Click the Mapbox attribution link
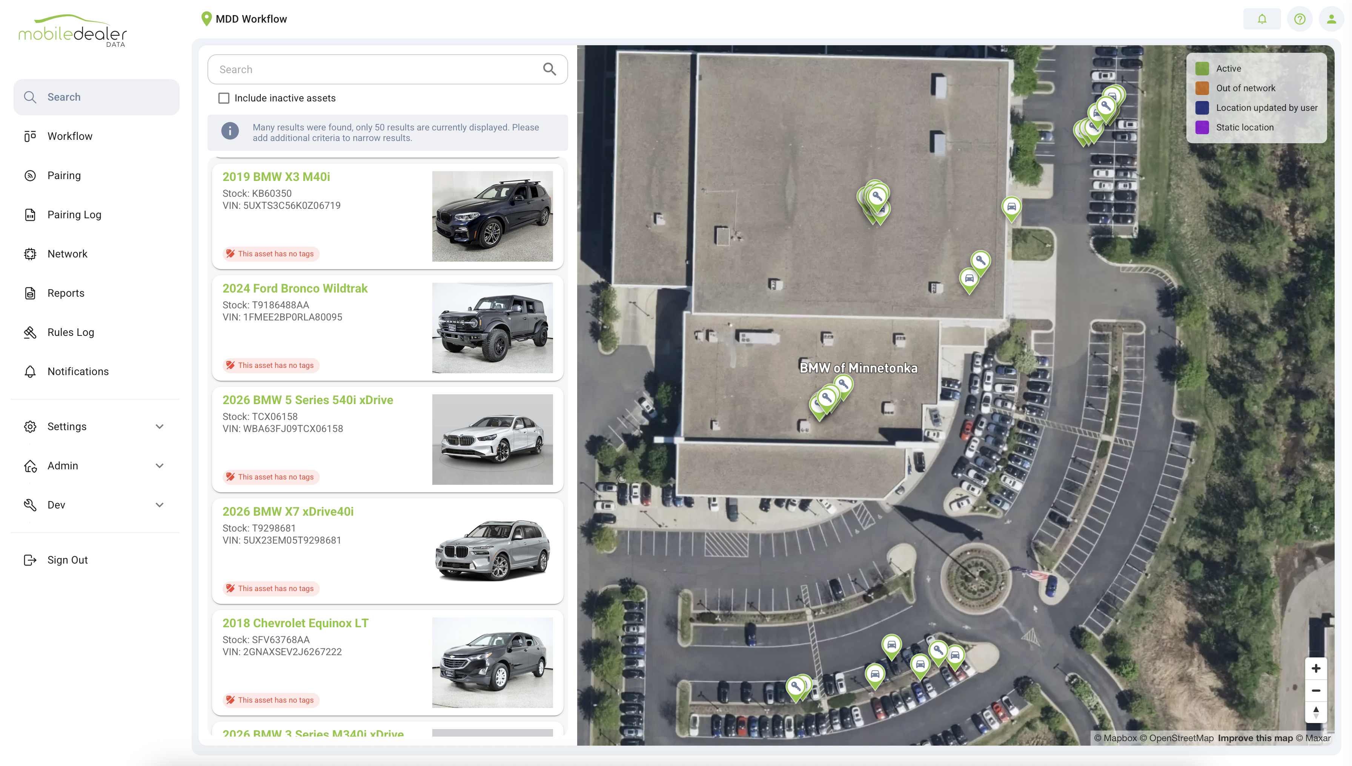 pyautogui.click(x=1115, y=738)
